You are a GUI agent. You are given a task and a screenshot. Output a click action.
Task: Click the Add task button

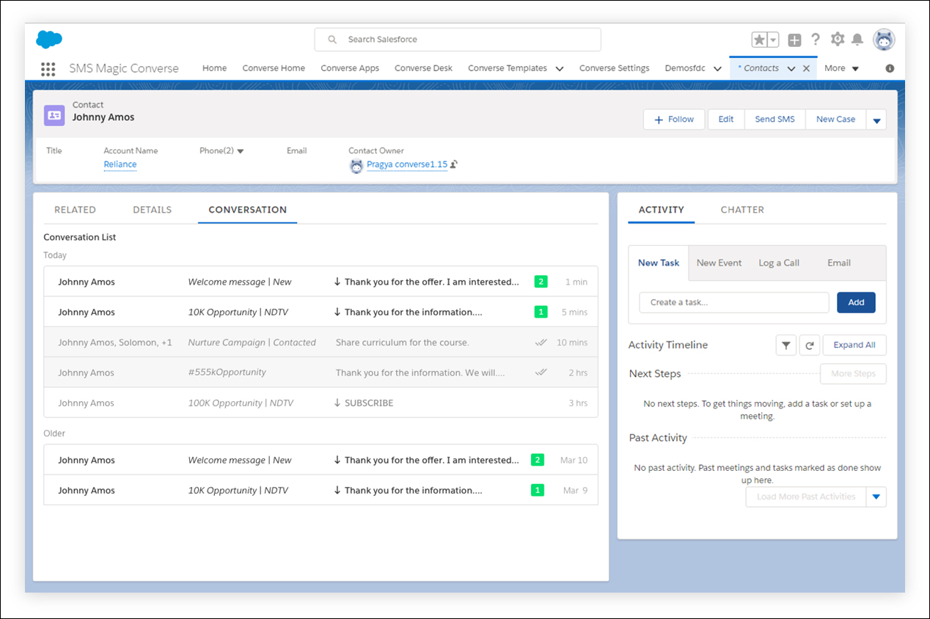(856, 302)
